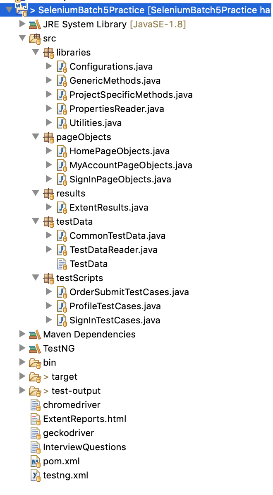Select SignInTestCases.java file name
Image resolution: width=273 pixels, height=495 pixels.
115,321
